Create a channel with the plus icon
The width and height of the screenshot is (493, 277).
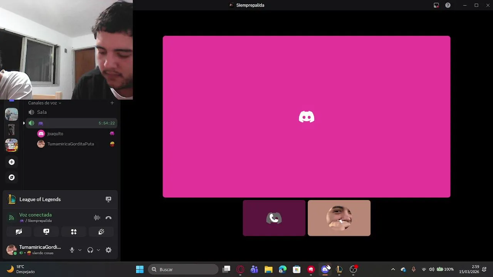112,103
